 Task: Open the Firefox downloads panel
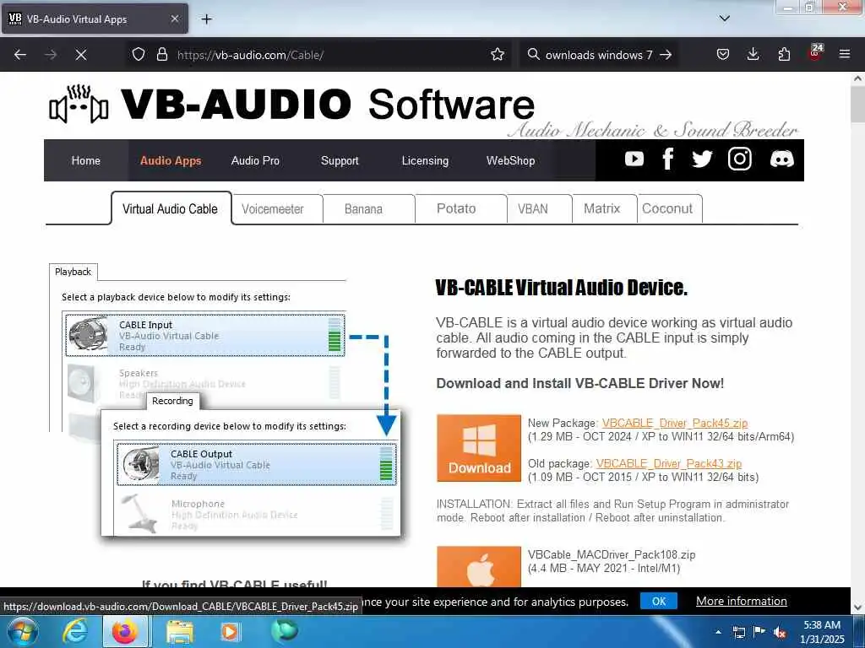point(753,55)
